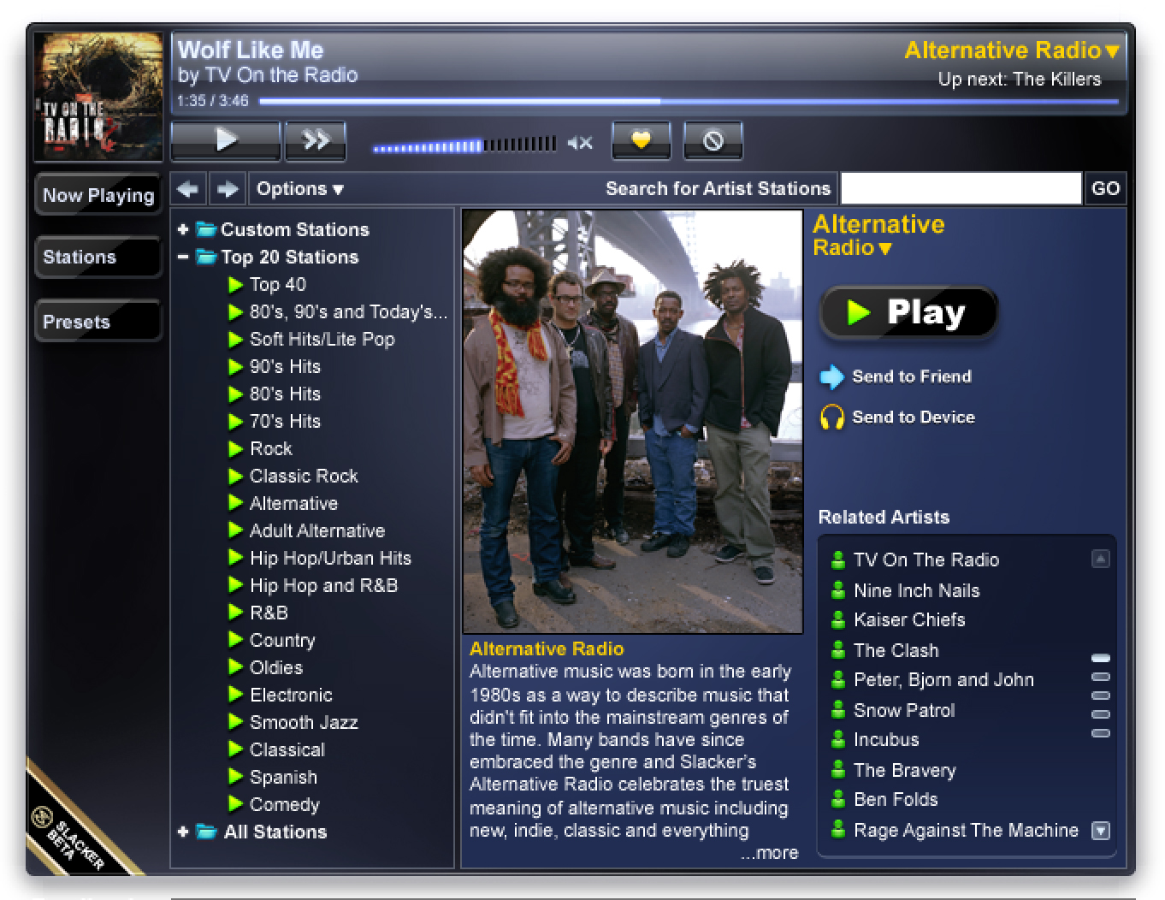1165x900 pixels.
Task: Open the Alternative Radio dropdown in station panel
Action: click(x=878, y=235)
